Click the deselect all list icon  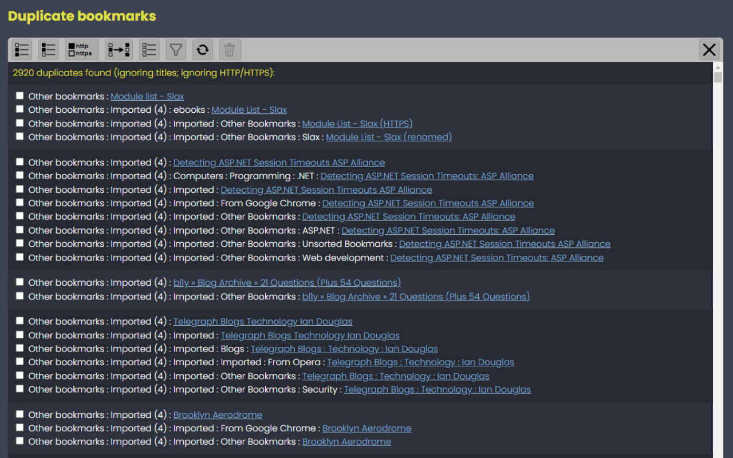click(x=149, y=50)
